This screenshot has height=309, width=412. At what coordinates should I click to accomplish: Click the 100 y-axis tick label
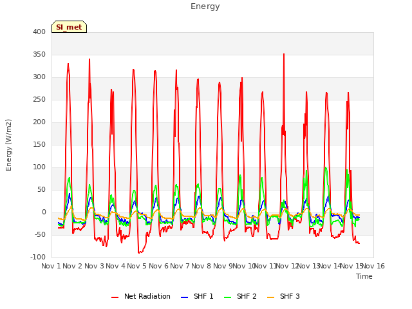point(39,167)
